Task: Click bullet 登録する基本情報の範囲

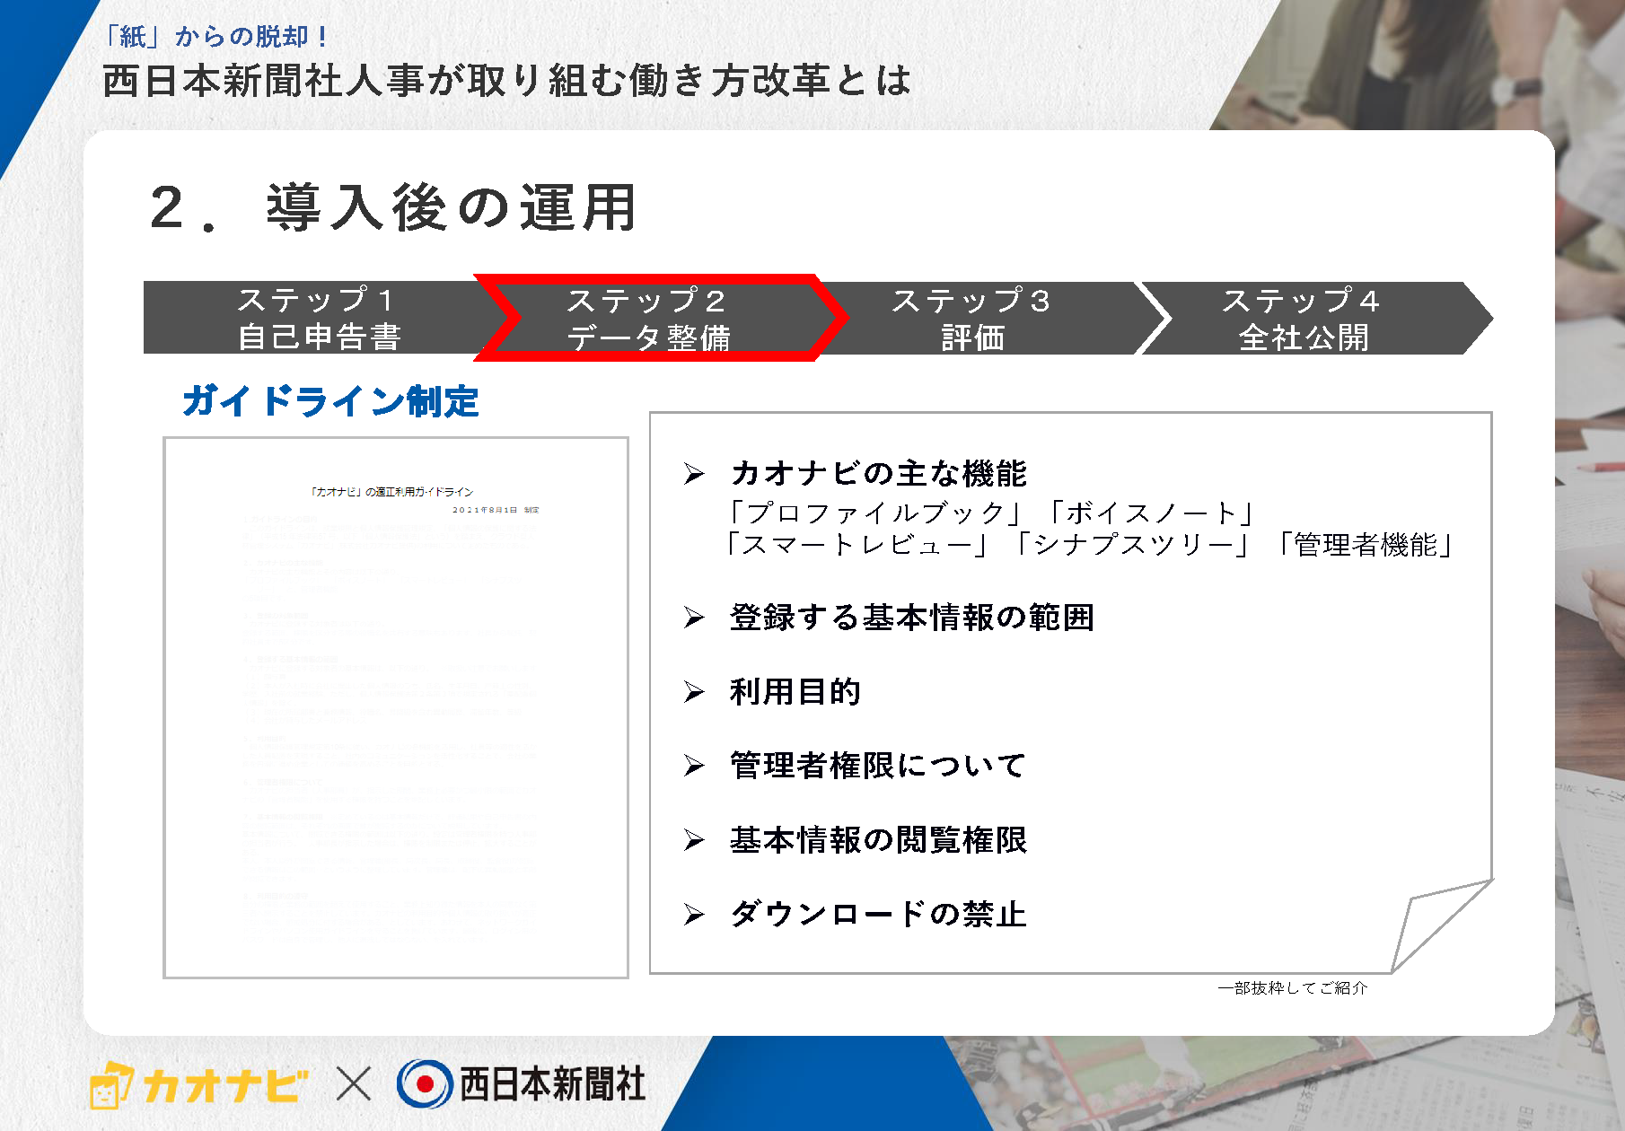Action: tap(912, 618)
